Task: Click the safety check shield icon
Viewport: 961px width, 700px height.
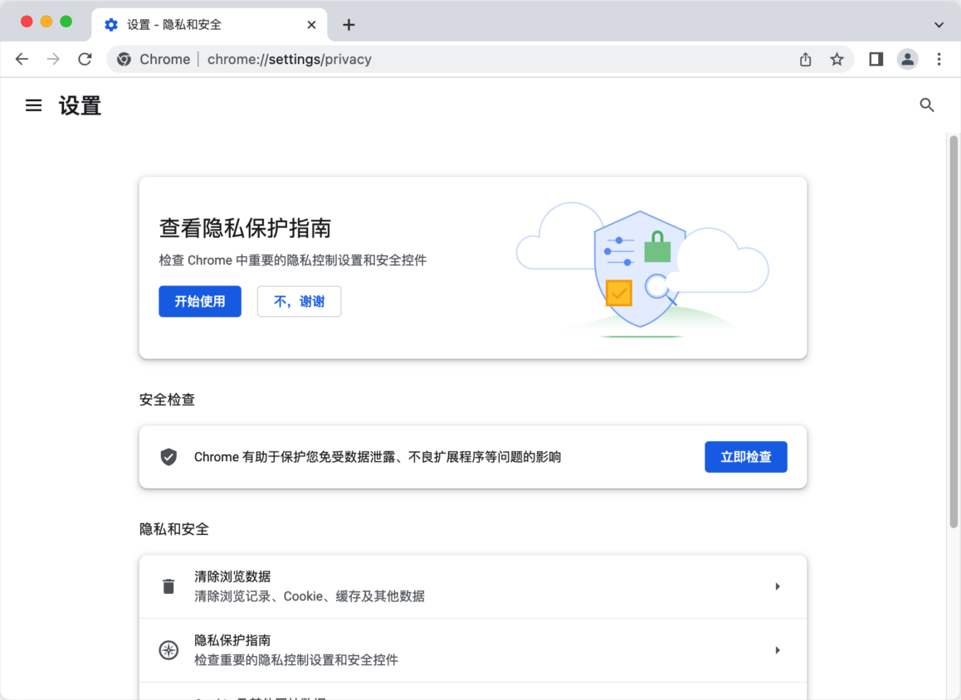Action: tap(168, 457)
